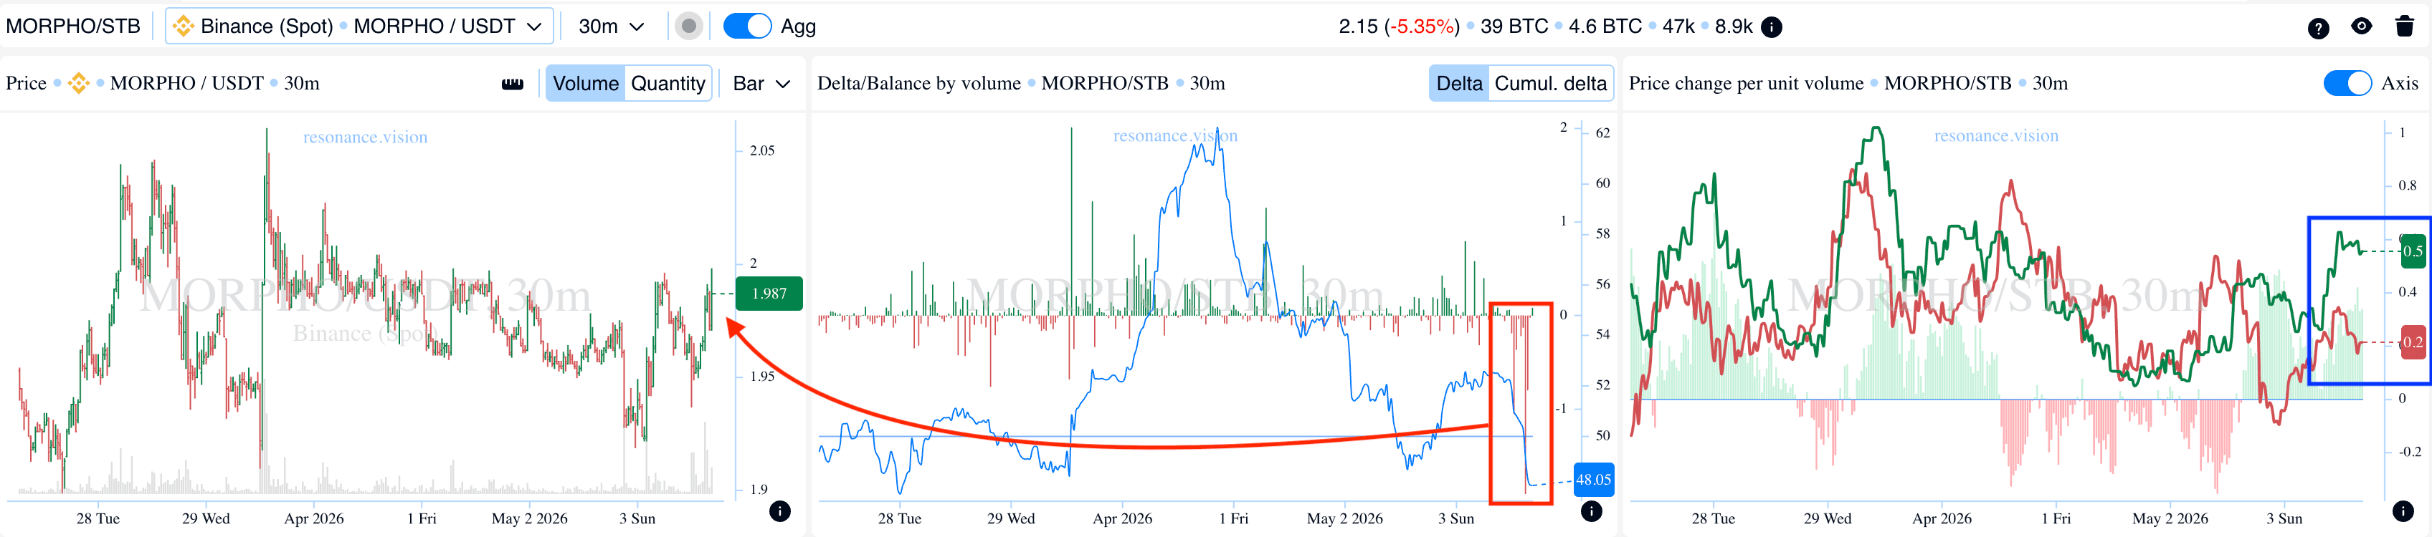
Task: Click the green 0.5 value tag
Action: point(2413,251)
